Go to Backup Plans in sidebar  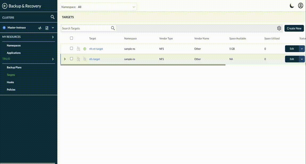click(x=14, y=67)
